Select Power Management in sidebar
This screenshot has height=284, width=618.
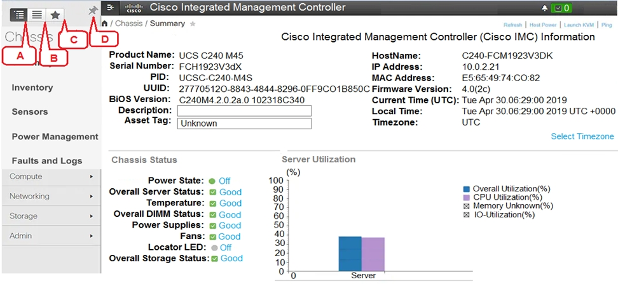coord(55,136)
